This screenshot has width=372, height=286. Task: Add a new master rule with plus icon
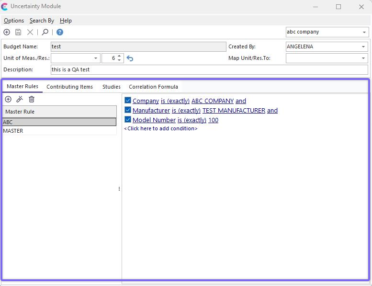pyautogui.click(x=8, y=99)
